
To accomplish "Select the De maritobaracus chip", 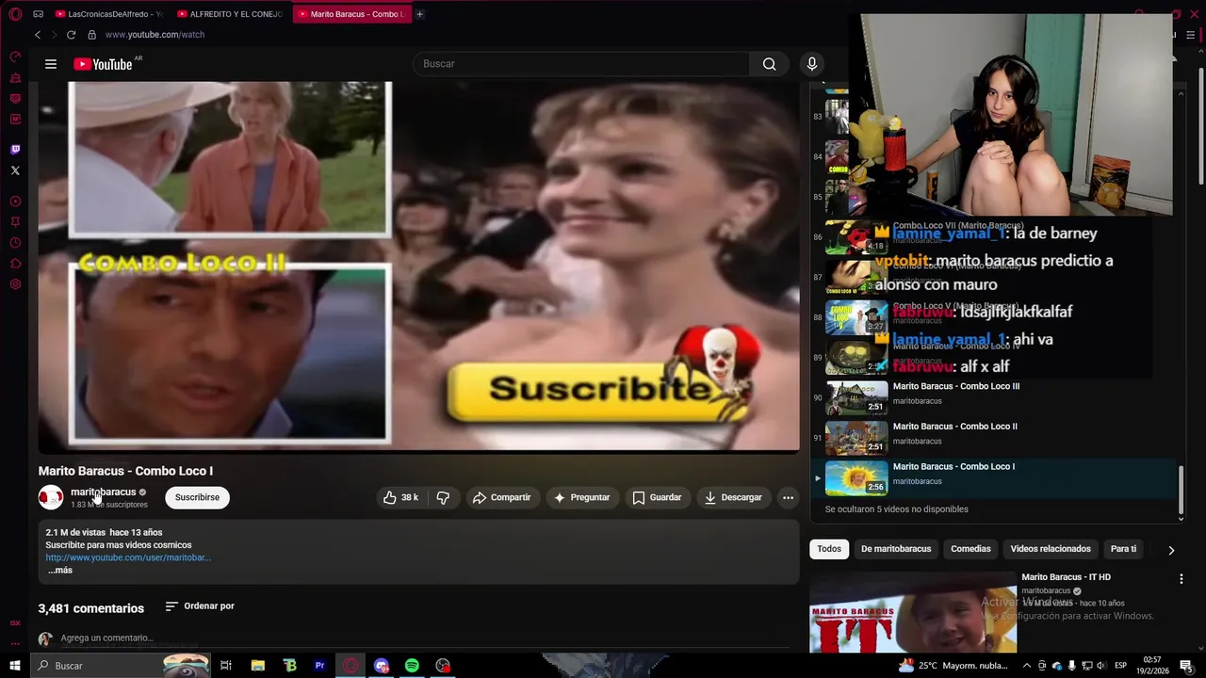I will pos(896,549).
